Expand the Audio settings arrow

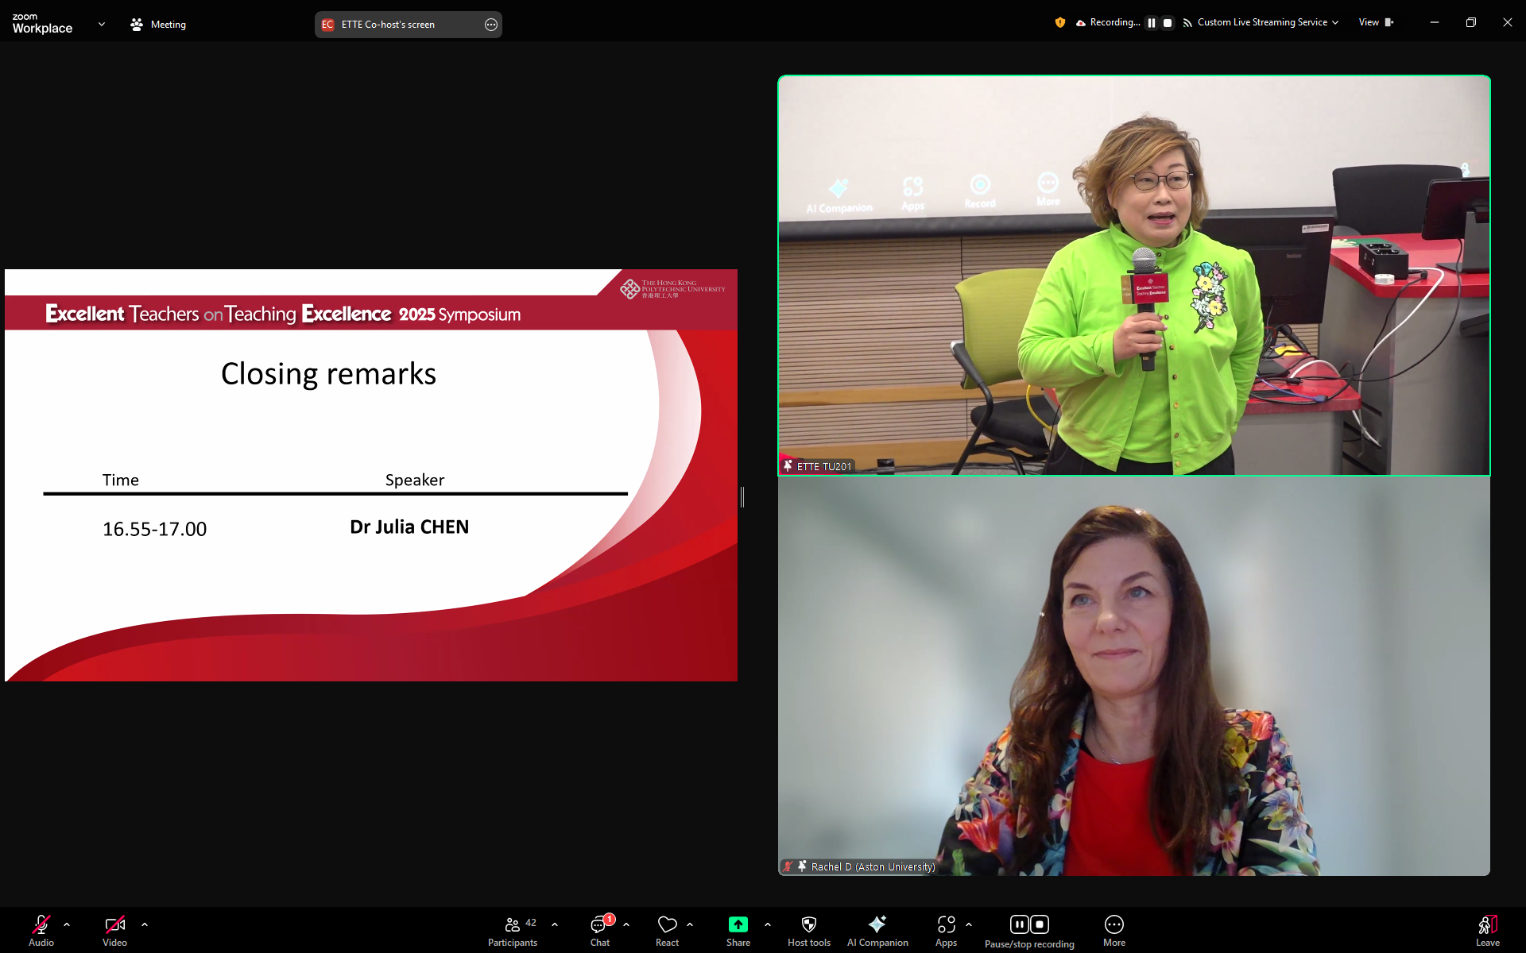pyautogui.click(x=67, y=924)
